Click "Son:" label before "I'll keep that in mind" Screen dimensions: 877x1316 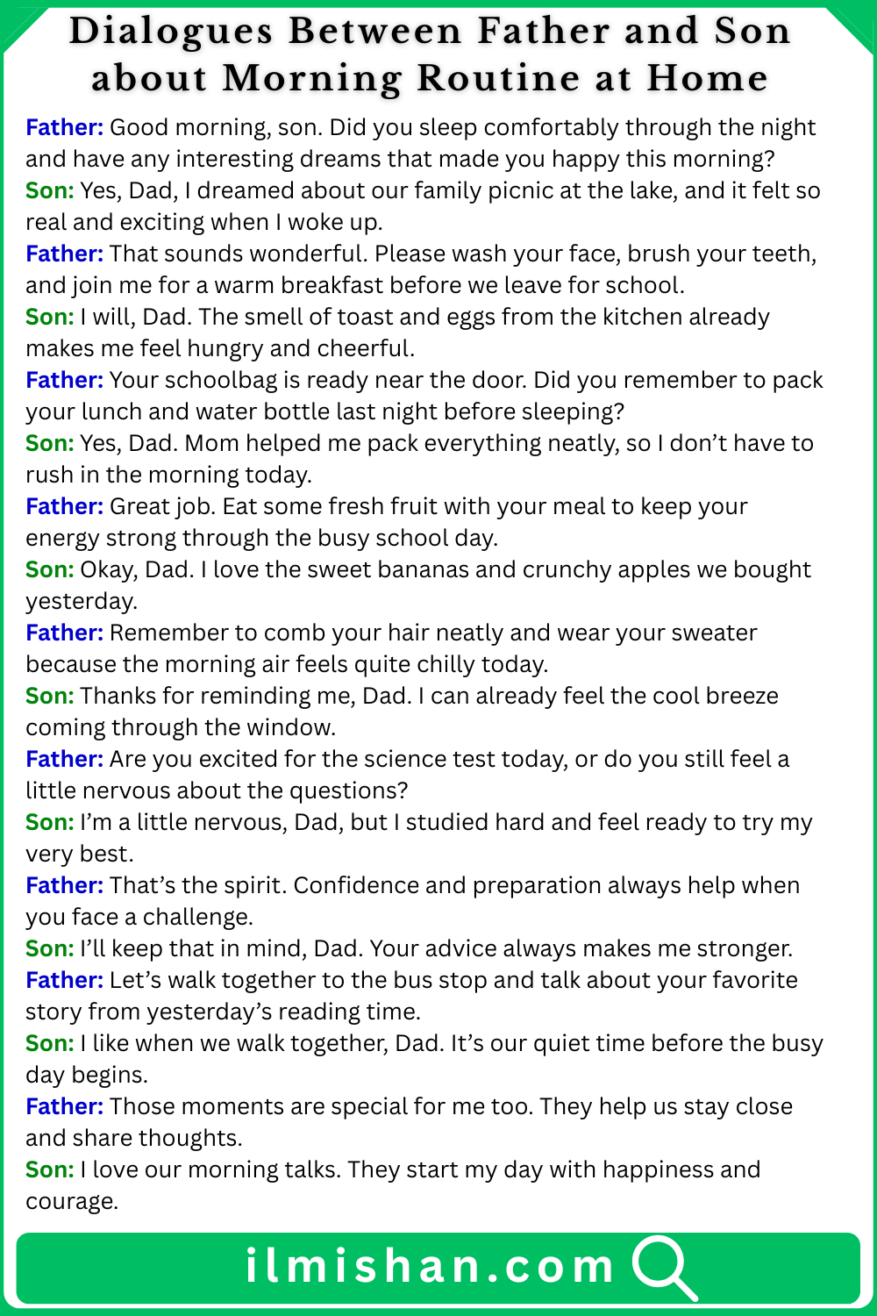(x=50, y=949)
